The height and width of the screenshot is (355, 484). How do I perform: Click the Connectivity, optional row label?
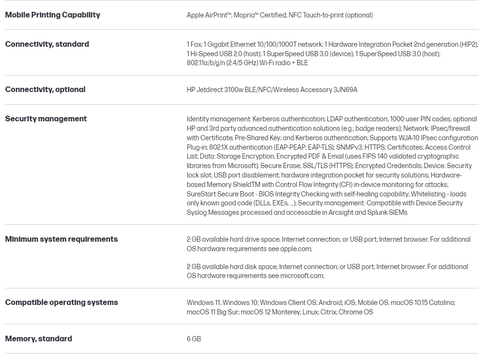point(45,89)
